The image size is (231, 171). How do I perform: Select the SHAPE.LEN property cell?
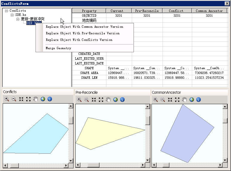pos(89,78)
